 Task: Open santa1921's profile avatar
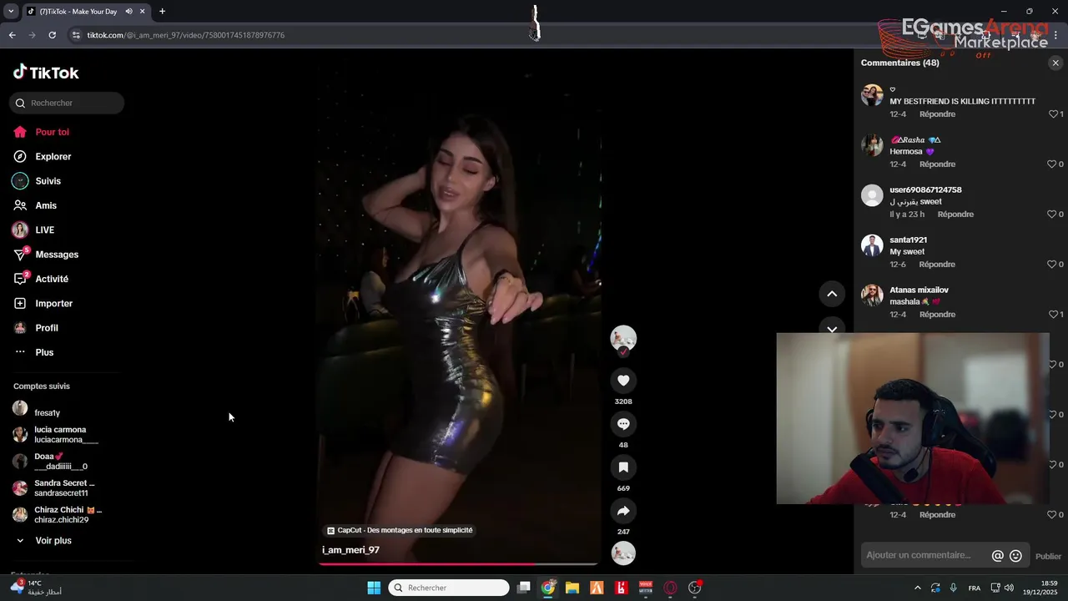click(872, 245)
